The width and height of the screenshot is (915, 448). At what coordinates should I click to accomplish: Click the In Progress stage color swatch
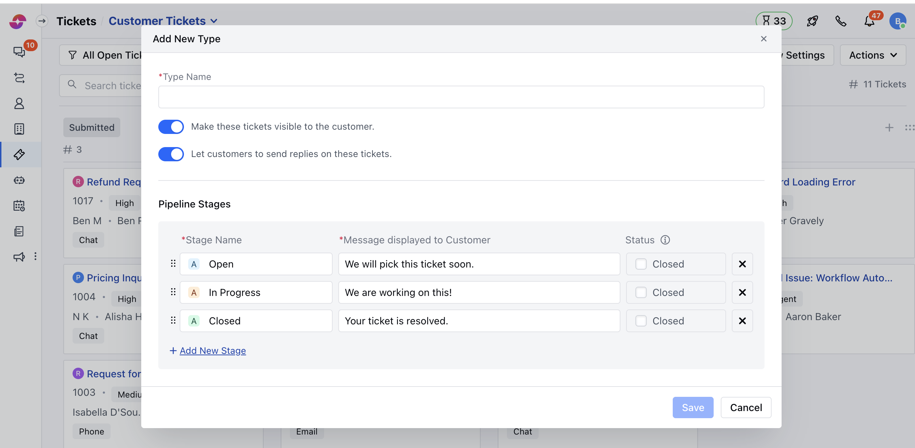[194, 292]
